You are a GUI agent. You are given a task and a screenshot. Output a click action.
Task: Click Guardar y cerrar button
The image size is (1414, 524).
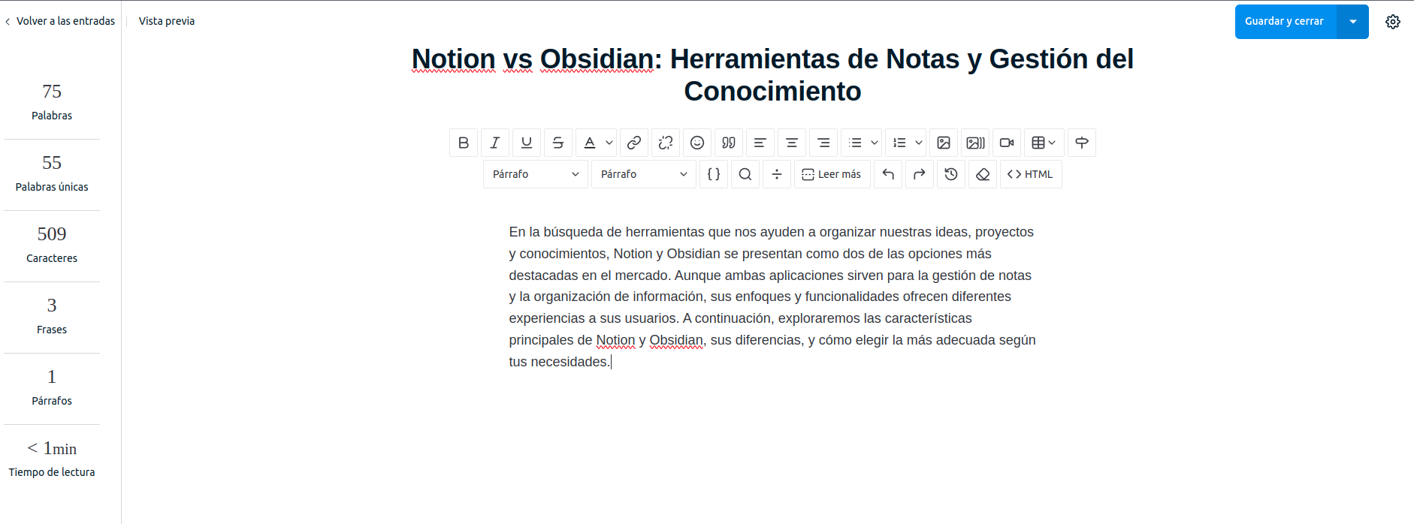coord(1286,22)
